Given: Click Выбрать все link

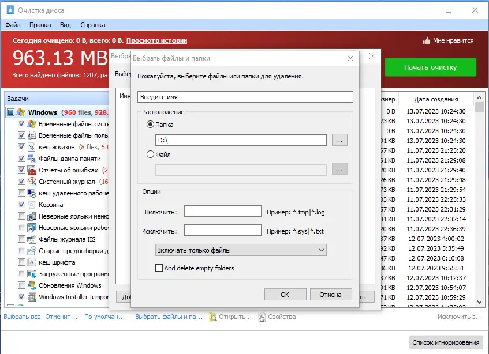Looking at the screenshot, I should pyautogui.click(x=22, y=317).
